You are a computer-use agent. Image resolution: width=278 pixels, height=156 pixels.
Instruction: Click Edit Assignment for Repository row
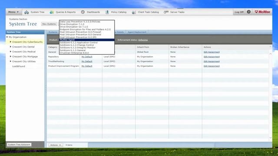[212, 57]
